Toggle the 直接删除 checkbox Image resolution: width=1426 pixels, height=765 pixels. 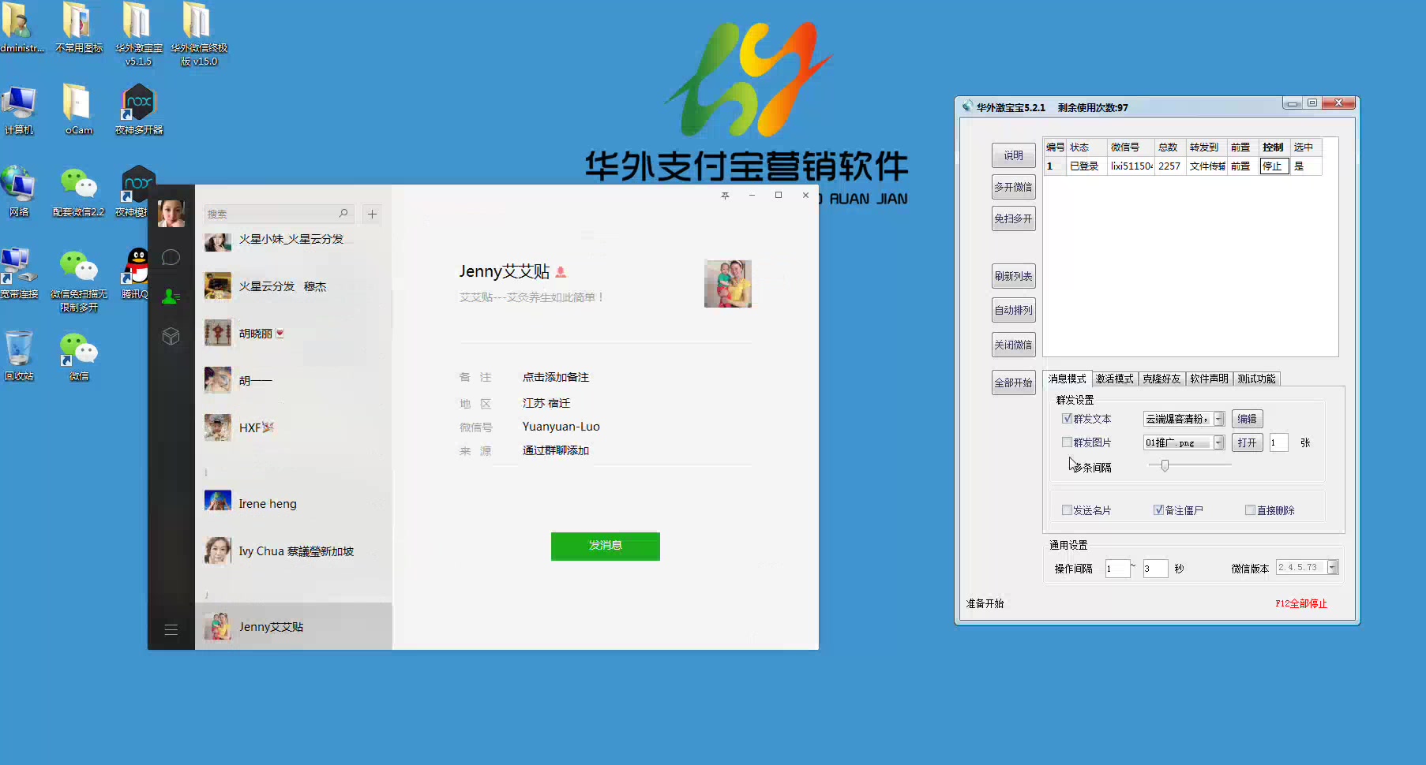(x=1250, y=510)
